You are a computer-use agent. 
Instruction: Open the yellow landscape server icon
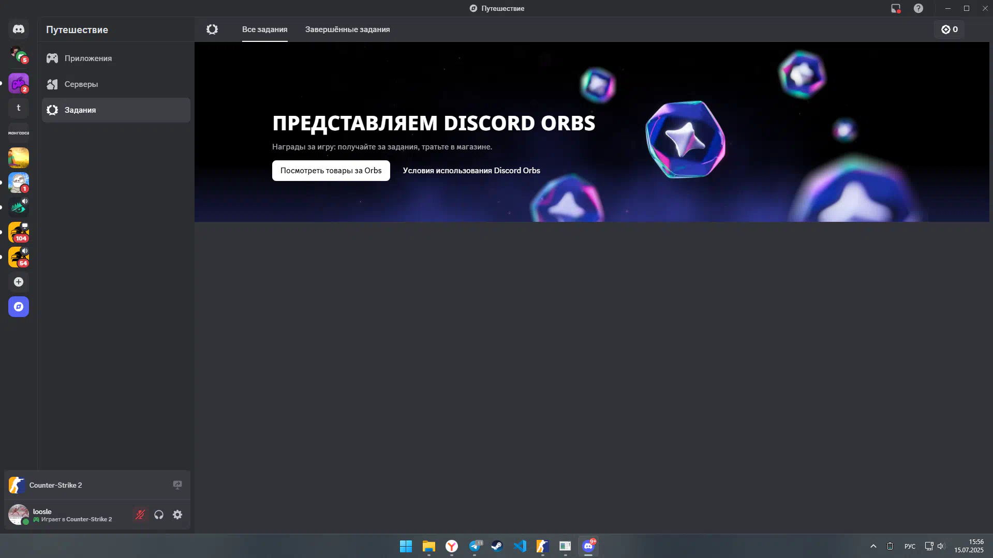click(19, 158)
